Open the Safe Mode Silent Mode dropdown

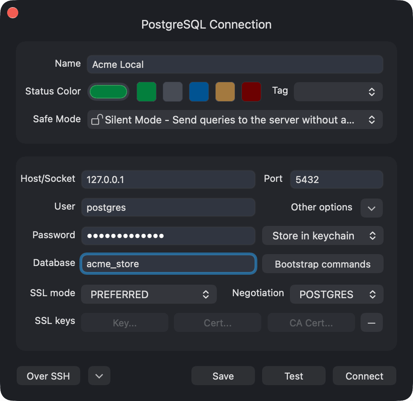[x=235, y=120]
